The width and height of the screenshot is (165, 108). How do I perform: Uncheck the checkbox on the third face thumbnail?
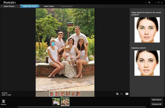(64, 95)
